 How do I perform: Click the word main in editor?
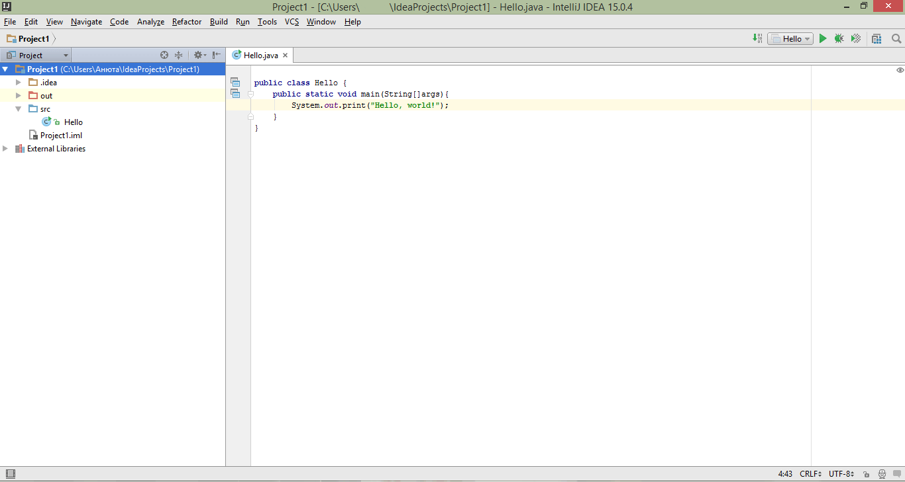click(370, 94)
